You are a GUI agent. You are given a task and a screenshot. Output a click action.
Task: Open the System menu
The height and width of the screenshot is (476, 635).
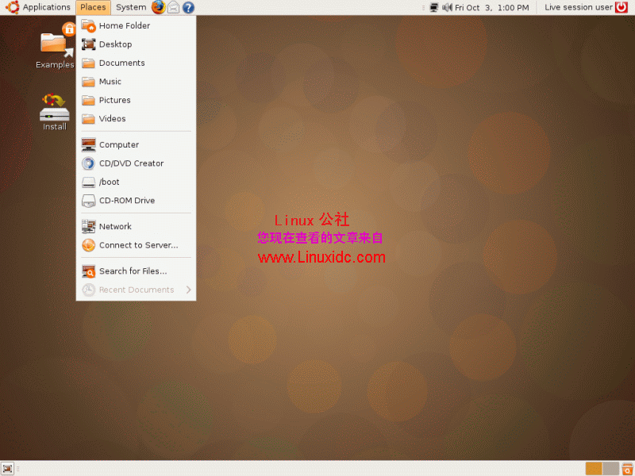click(x=130, y=7)
